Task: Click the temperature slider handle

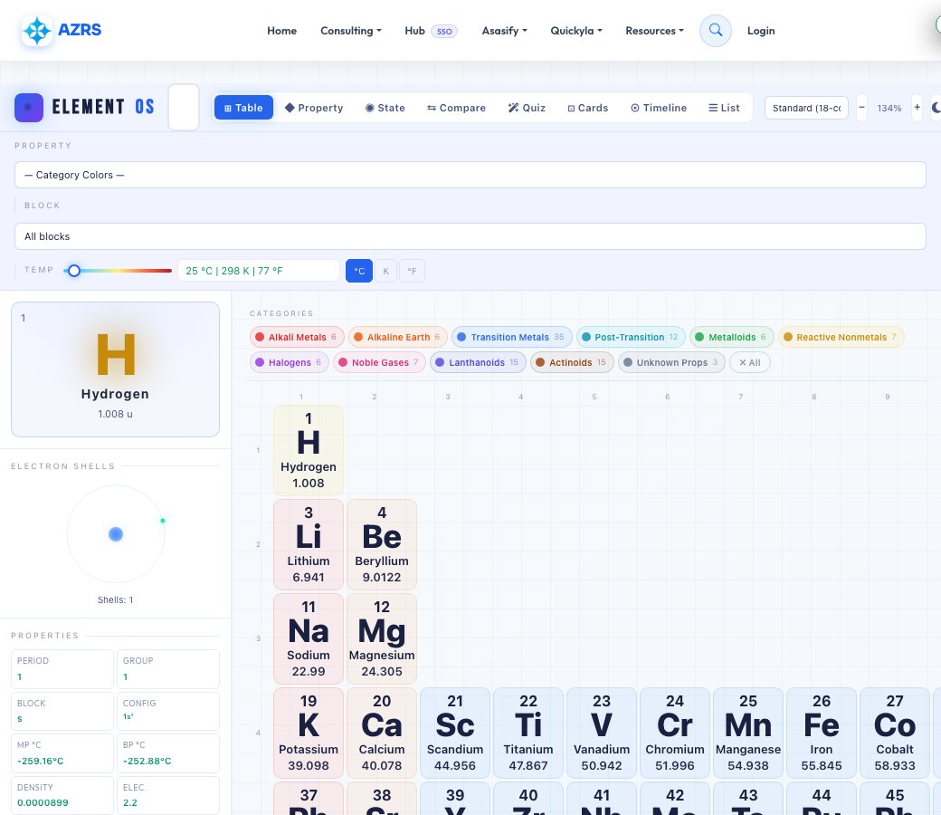Action: [74, 271]
